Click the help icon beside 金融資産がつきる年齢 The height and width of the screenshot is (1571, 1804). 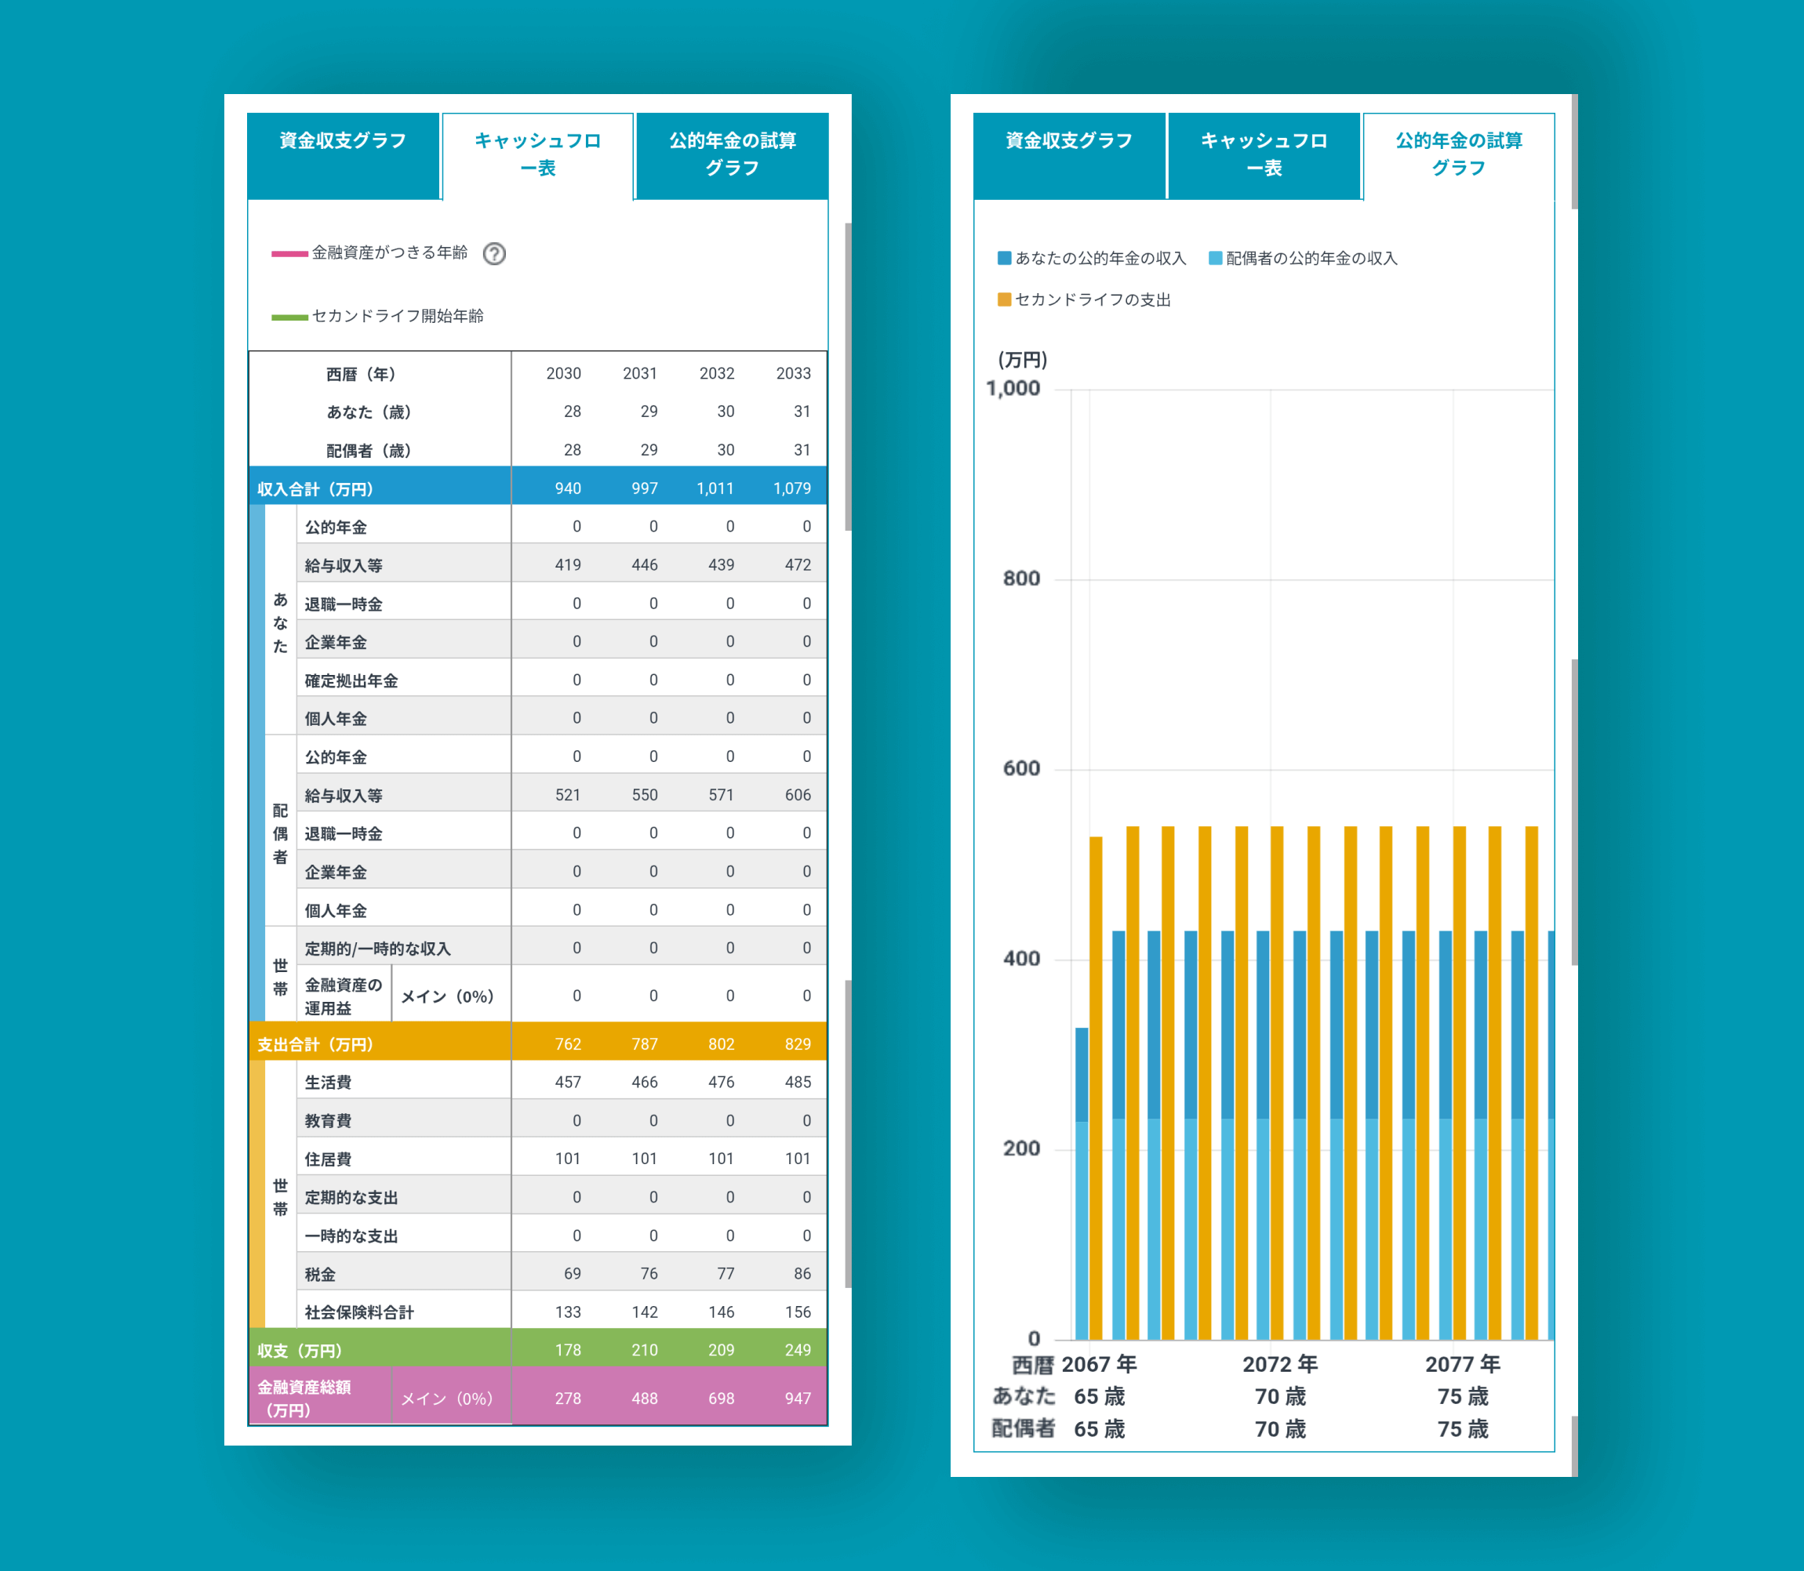pos(494,253)
